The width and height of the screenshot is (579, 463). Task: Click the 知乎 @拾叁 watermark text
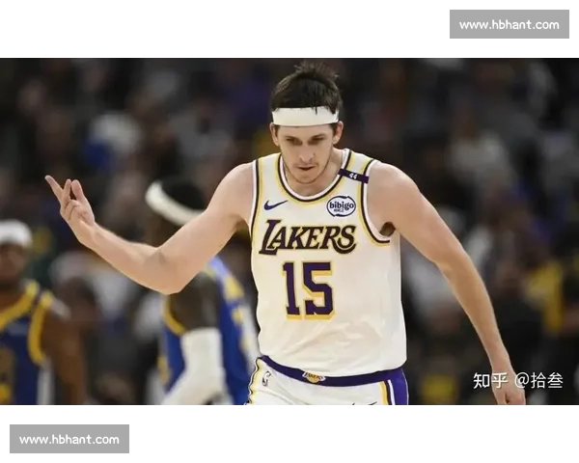pos(517,380)
